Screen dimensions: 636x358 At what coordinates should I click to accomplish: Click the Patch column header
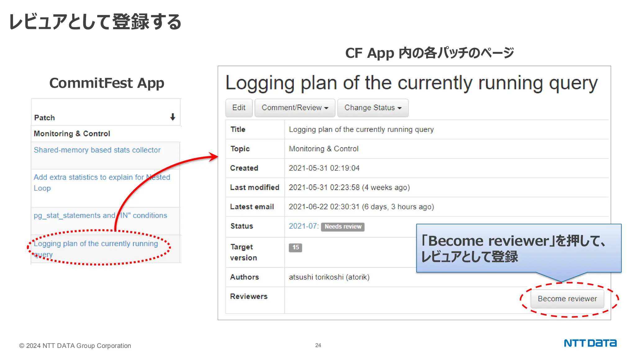44,118
